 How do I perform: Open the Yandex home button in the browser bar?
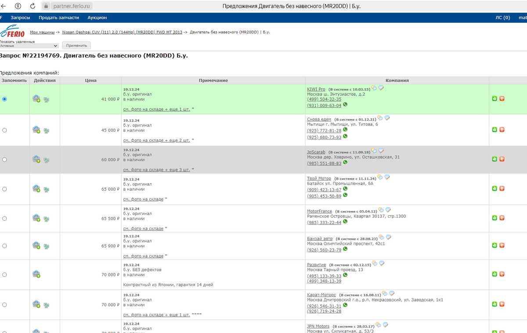[18, 6]
